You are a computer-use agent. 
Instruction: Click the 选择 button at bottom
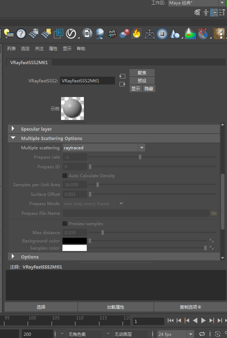pyautogui.click(x=41, y=307)
